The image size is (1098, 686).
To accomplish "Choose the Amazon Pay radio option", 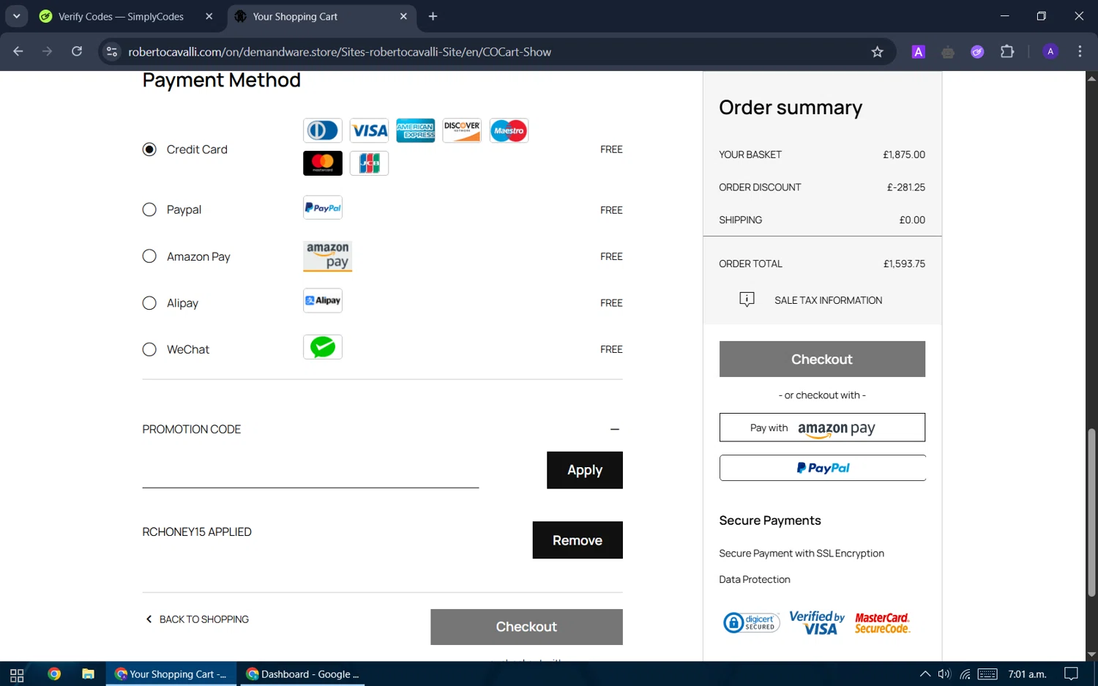I will (149, 256).
